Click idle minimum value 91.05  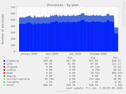click(71, 64)
